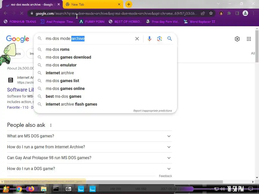Click the Google logo
Viewport: 259px width, 194px height.
(17, 39)
